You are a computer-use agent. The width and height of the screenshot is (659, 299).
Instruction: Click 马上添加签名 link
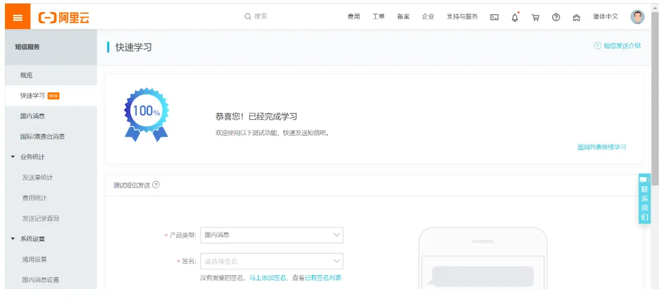click(267, 278)
